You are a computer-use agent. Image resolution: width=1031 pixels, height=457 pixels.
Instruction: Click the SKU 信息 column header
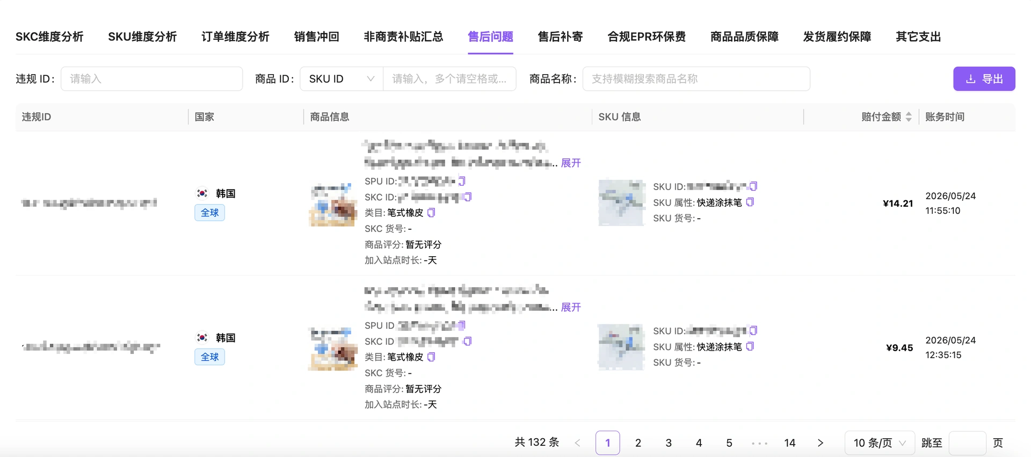pos(620,117)
